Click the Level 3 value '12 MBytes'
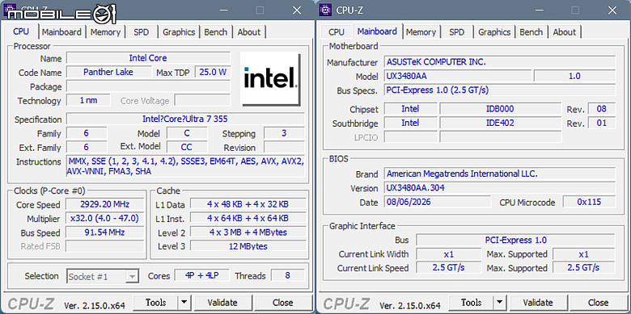 click(248, 246)
